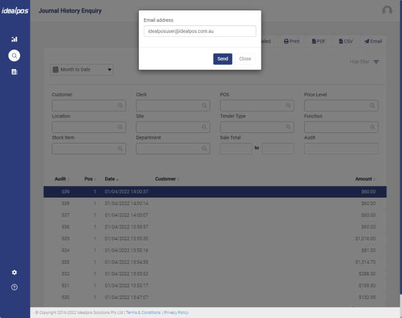The image size is (402, 318).
Task: Select the audit 537 journal row
Action: tap(215, 215)
